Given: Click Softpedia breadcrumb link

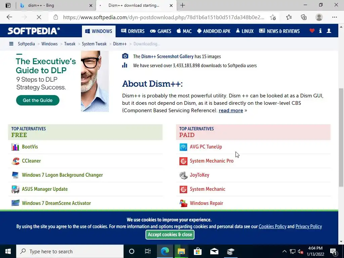Looking at the screenshot, I should [x=26, y=44].
